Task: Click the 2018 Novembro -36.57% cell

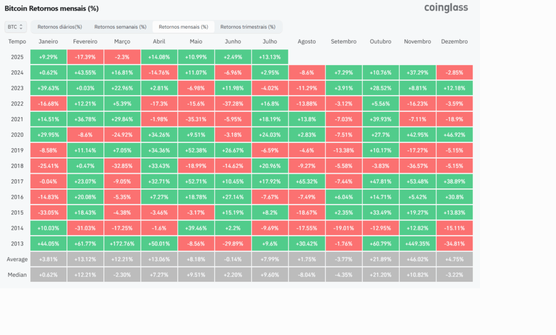Action: [x=418, y=166]
